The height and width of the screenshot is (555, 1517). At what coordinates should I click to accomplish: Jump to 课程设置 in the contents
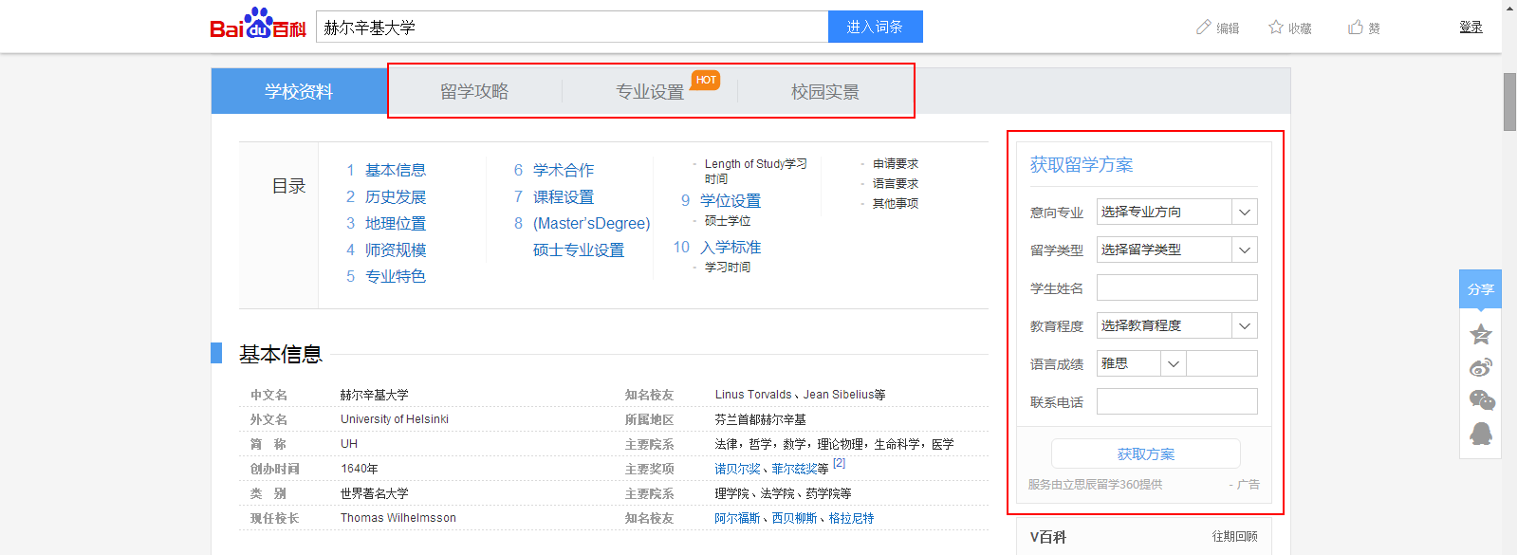click(564, 196)
